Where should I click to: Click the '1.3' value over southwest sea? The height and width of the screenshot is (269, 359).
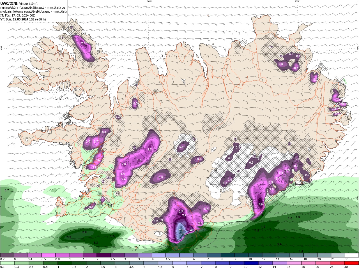tap(96, 243)
